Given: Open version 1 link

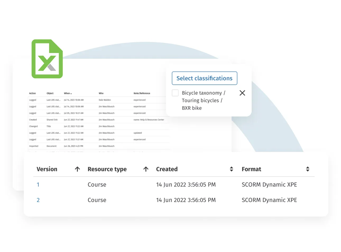Looking at the screenshot, I should pos(38,185).
